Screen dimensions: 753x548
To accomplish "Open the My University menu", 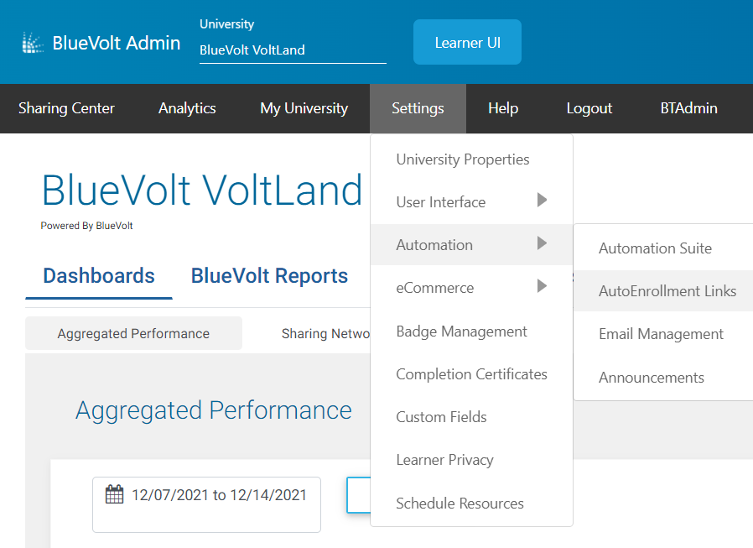I will (304, 108).
